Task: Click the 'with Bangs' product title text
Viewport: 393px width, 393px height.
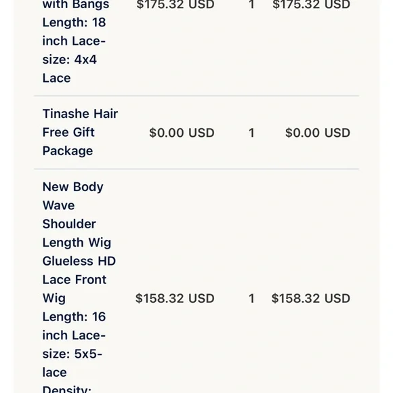Action: (x=76, y=5)
